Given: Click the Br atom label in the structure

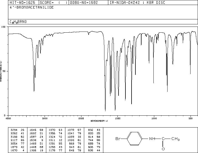Looking at the screenshot, I should click(118, 139).
